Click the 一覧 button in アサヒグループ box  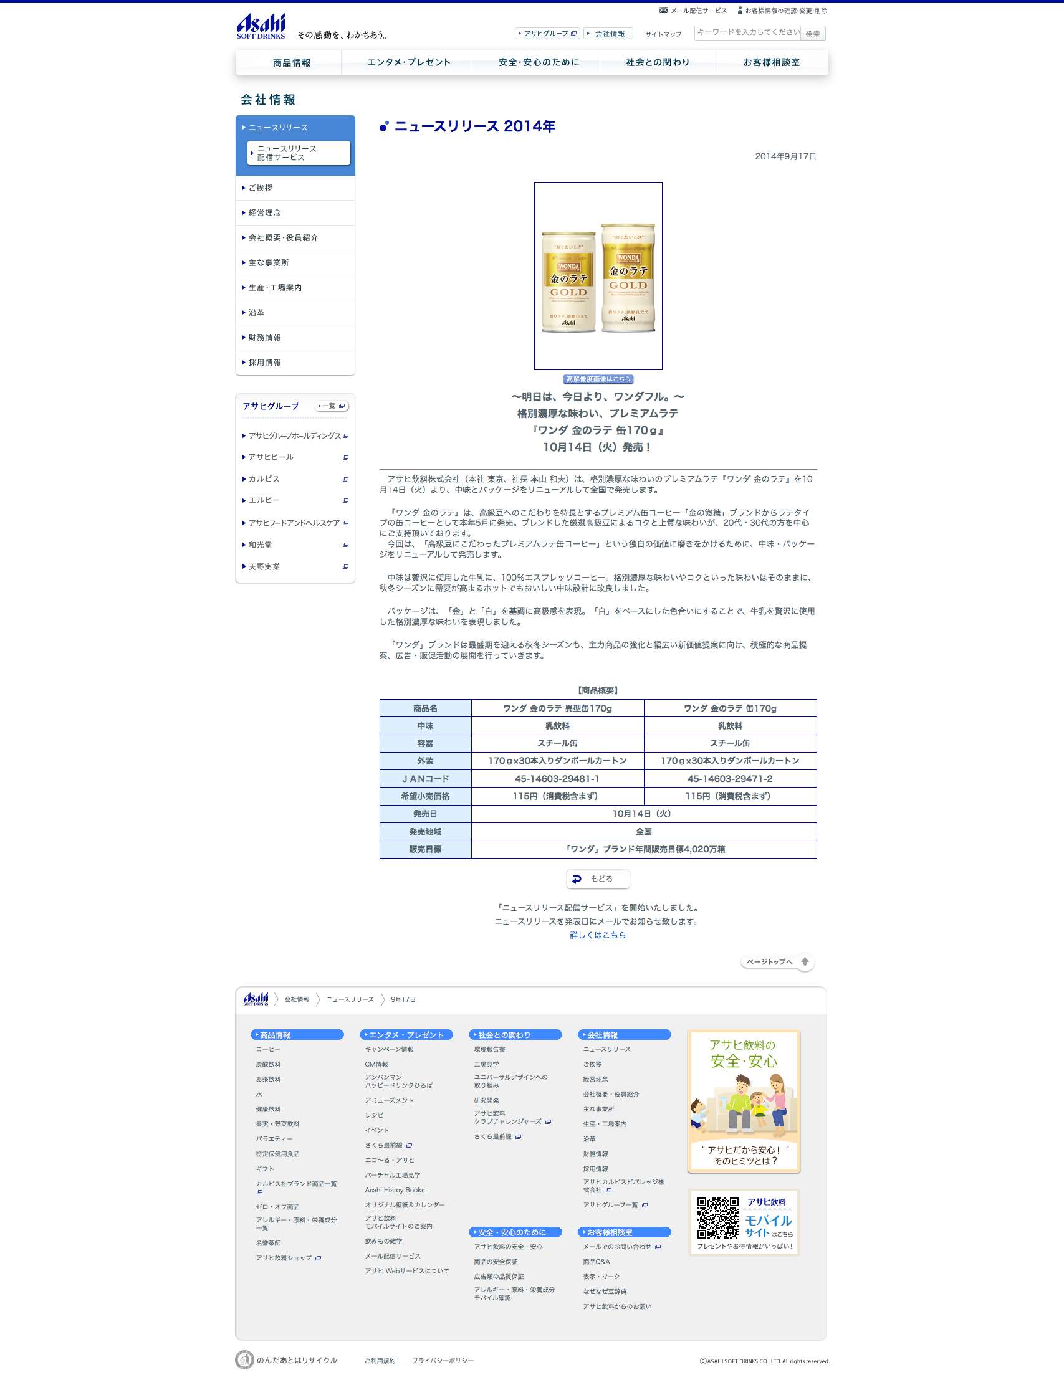(331, 406)
